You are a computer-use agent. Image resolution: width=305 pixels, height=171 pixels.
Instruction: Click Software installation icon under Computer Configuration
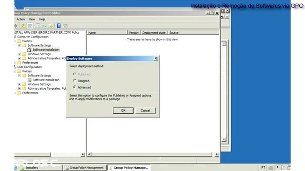(x=30, y=50)
